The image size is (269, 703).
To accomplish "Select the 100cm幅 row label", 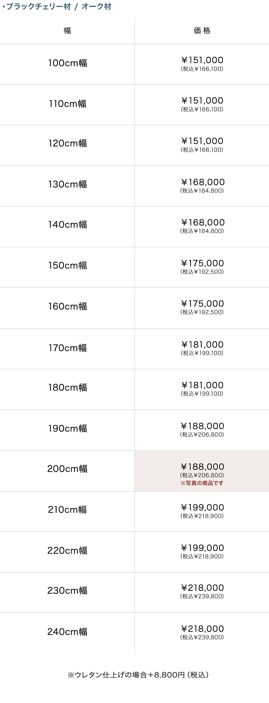I will coord(68,63).
